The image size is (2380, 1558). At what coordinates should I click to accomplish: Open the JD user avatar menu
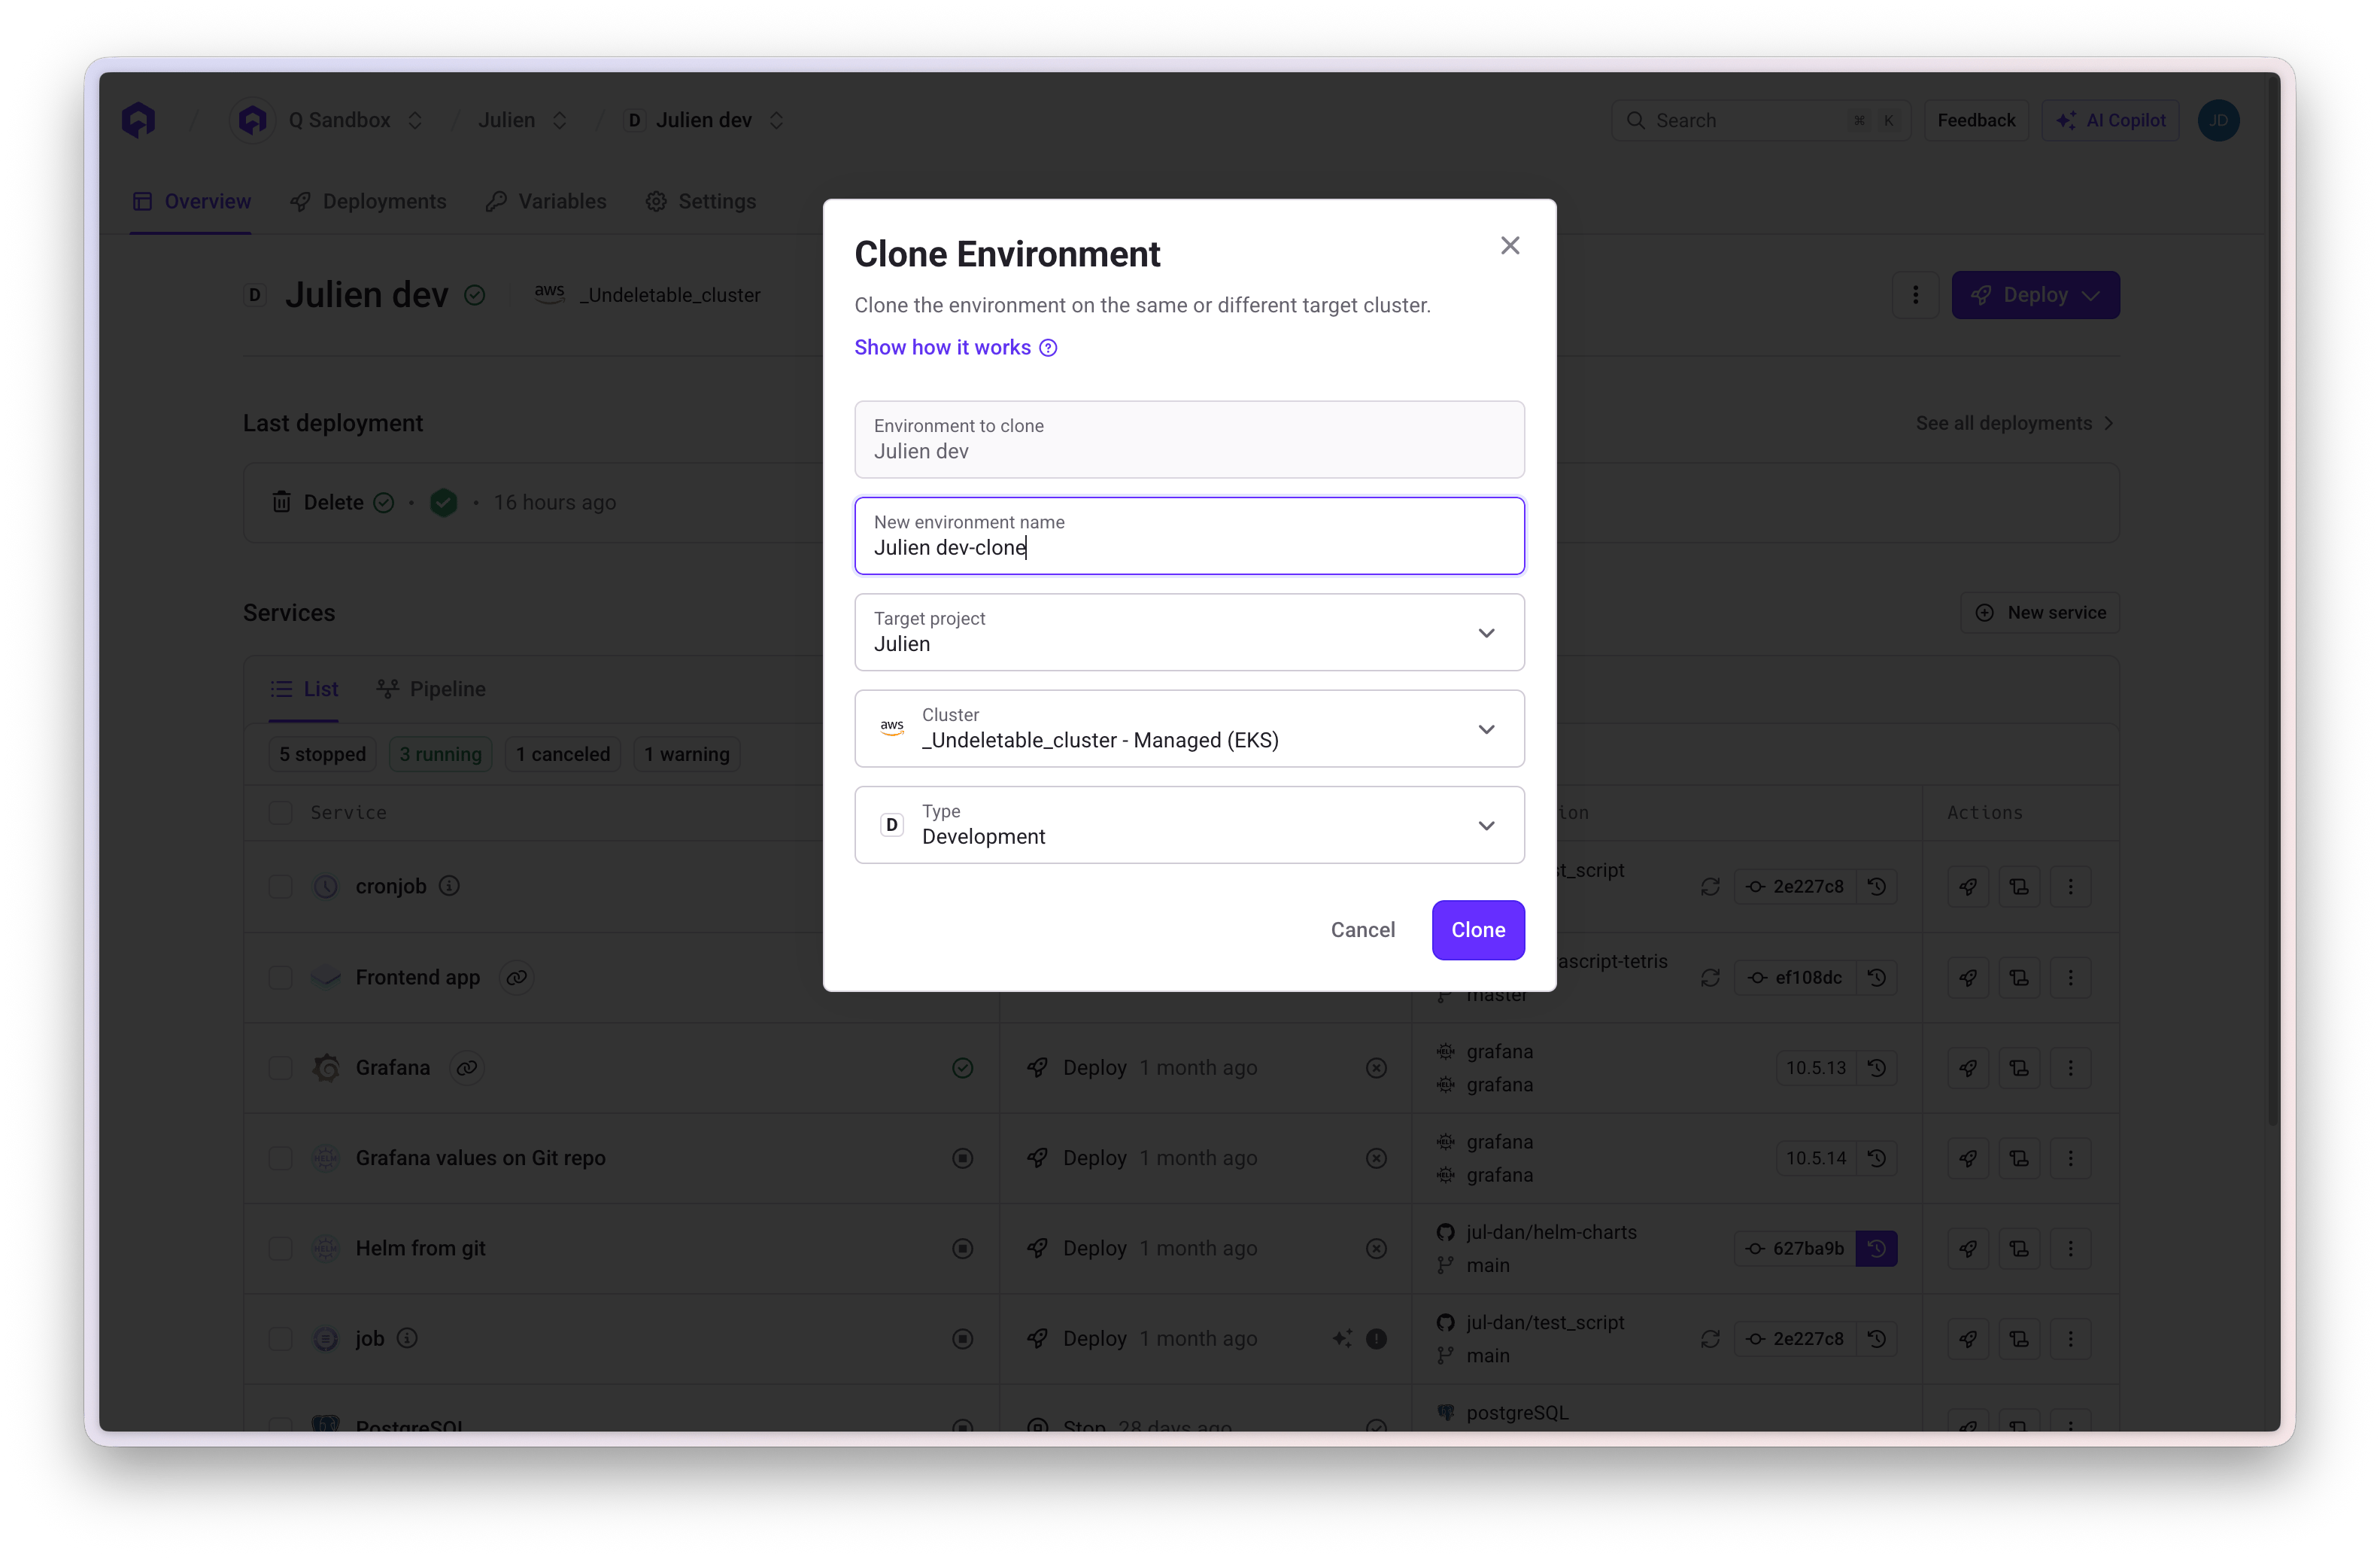coord(2218,120)
